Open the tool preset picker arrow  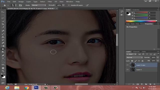click(x=8, y=5)
